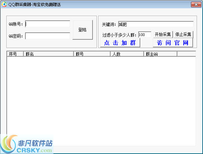Focus the QQ密码 input field
This screenshot has height=154, width=203.
(x=48, y=36)
